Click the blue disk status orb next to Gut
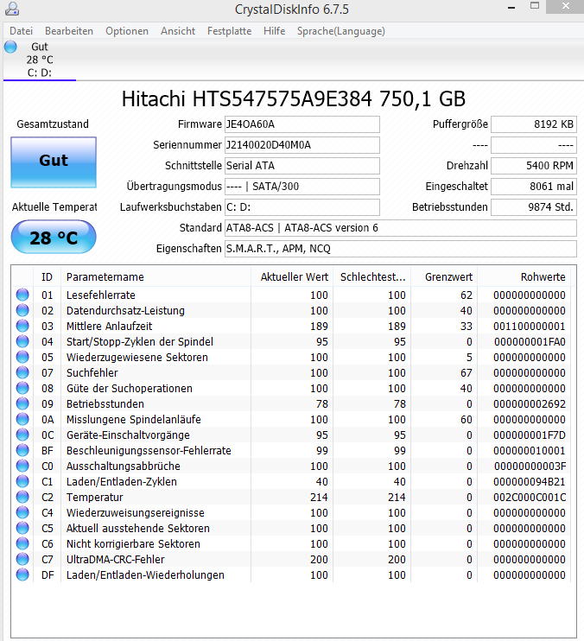This screenshot has height=641, width=584. coord(10,47)
